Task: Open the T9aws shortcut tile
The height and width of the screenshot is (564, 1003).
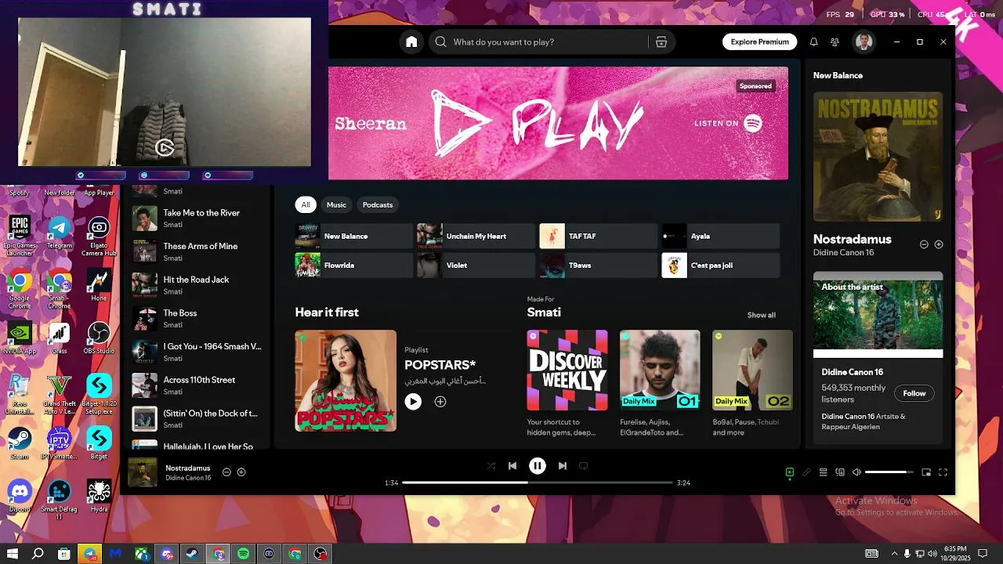Action: pyautogui.click(x=598, y=266)
